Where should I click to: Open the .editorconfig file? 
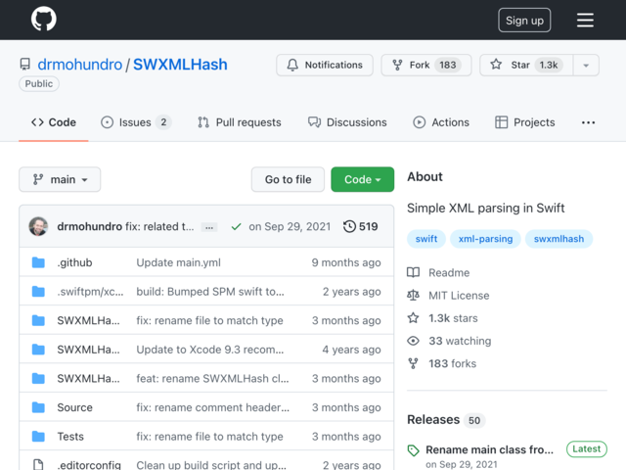click(x=89, y=465)
